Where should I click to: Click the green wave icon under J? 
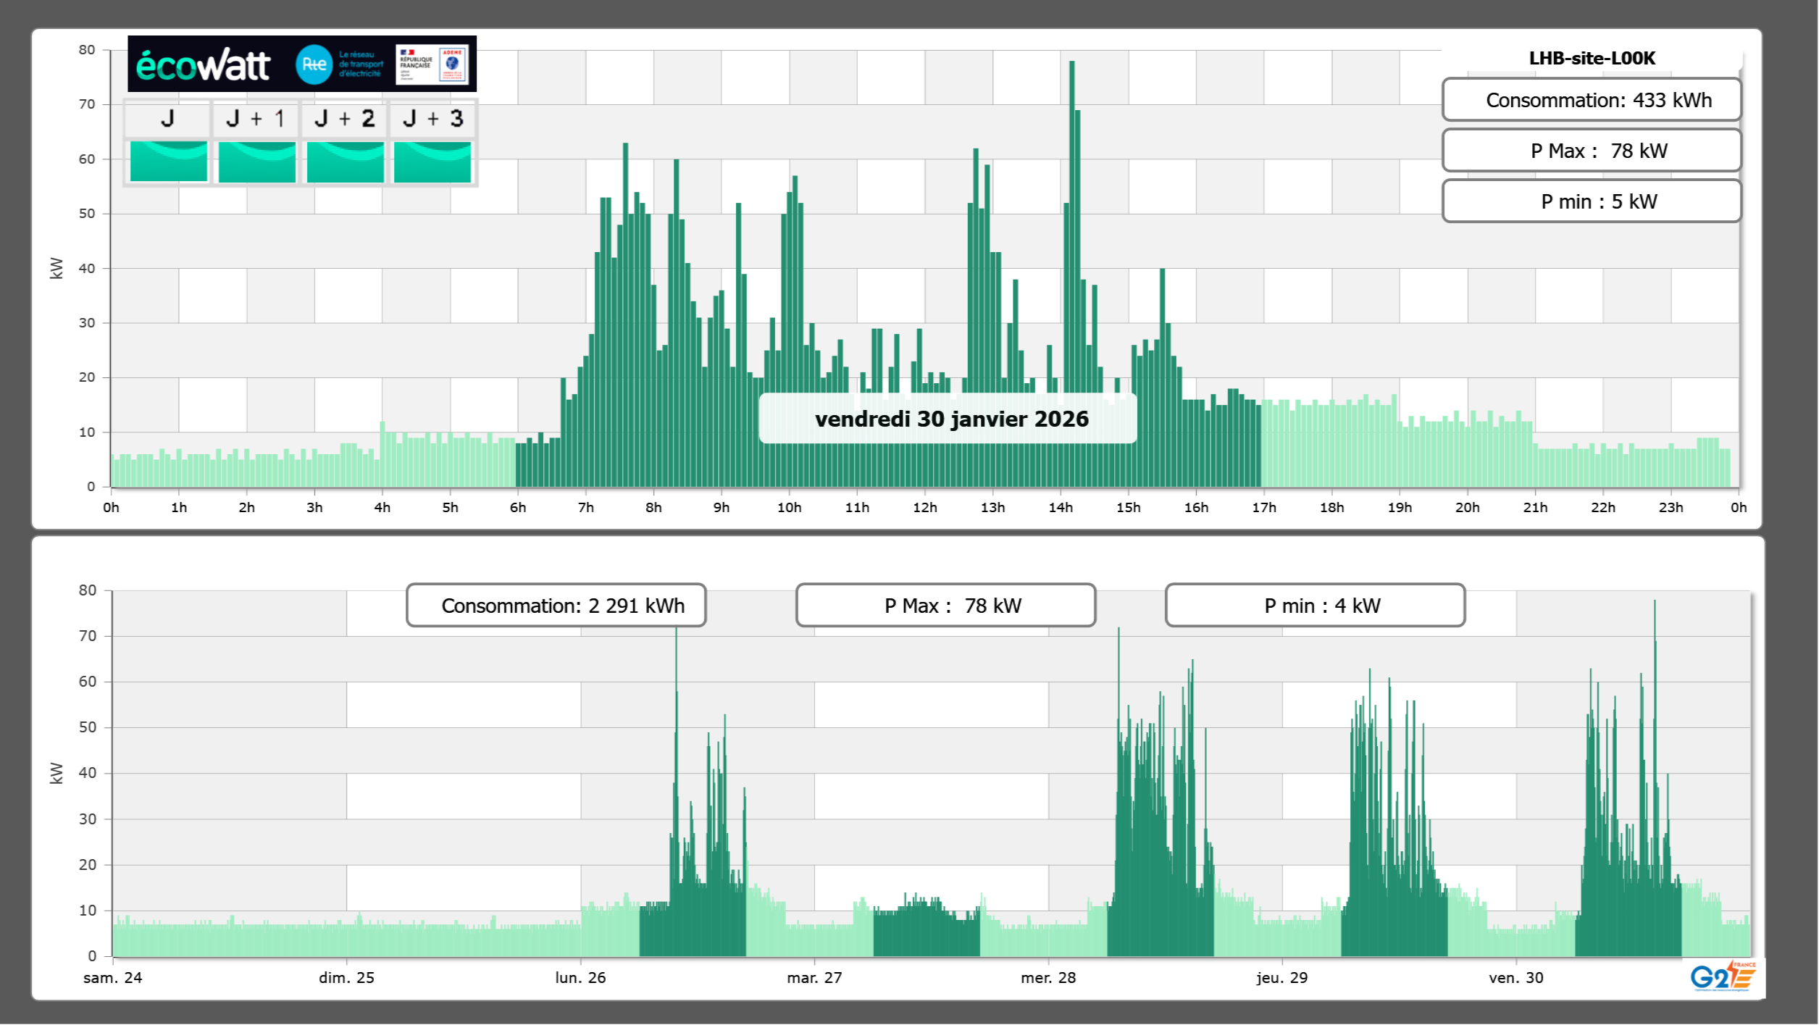(x=168, y=162)
